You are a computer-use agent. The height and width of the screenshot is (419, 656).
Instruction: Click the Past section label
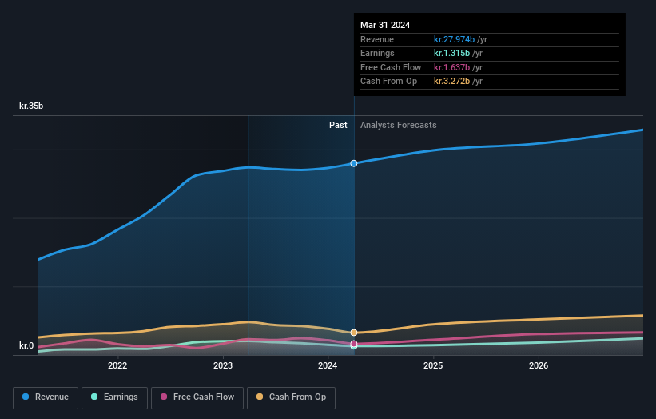[338, 125]
